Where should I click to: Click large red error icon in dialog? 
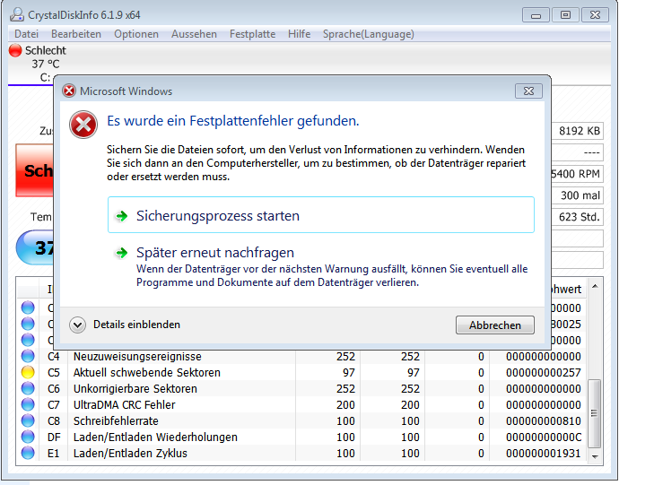83,125
